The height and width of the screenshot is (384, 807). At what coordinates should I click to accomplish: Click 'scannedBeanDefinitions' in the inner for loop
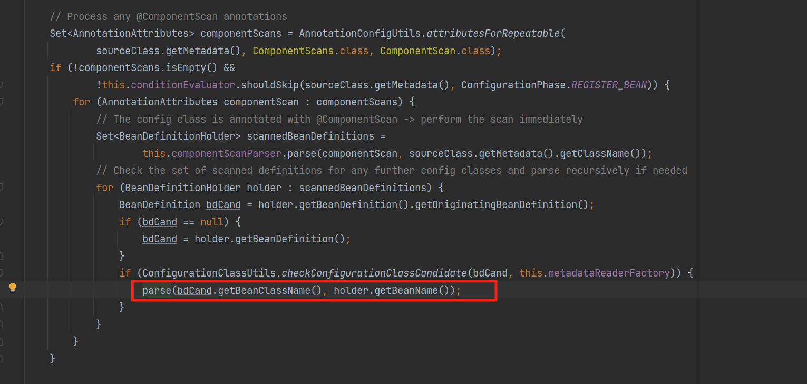[x=363, y=188]
